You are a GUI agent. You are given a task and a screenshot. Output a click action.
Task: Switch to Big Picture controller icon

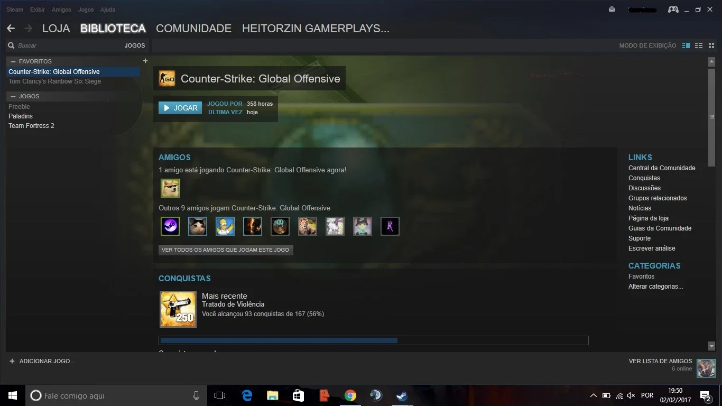(673, 10)
